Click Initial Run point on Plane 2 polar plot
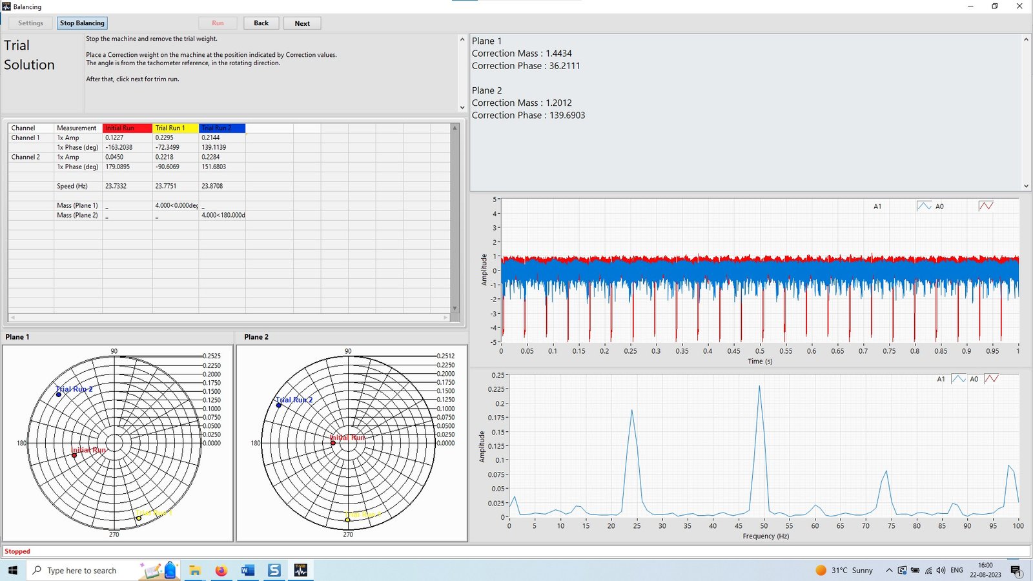Image resolution: width=1033 pixels, height=581 pixels. pyautogui.click(x=333, y=443)
